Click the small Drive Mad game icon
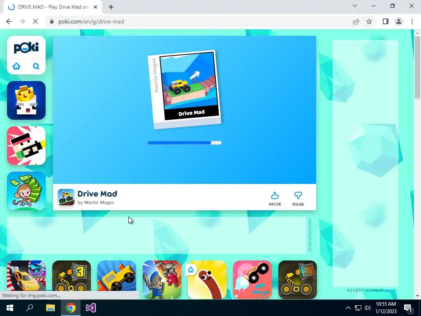This screenshot has width=421, height=316. pos(66,197)
